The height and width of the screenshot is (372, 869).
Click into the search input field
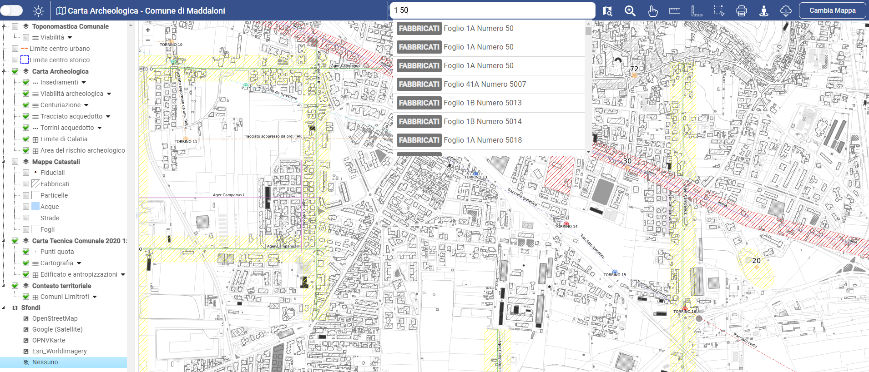pos(492,10)
